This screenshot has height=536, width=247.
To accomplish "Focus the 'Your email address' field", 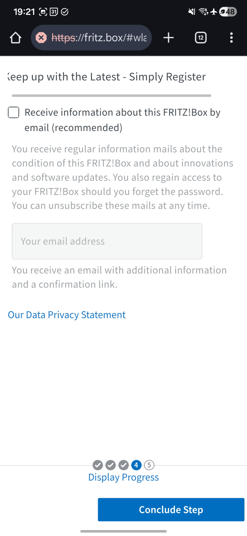I will pos(107,241).
